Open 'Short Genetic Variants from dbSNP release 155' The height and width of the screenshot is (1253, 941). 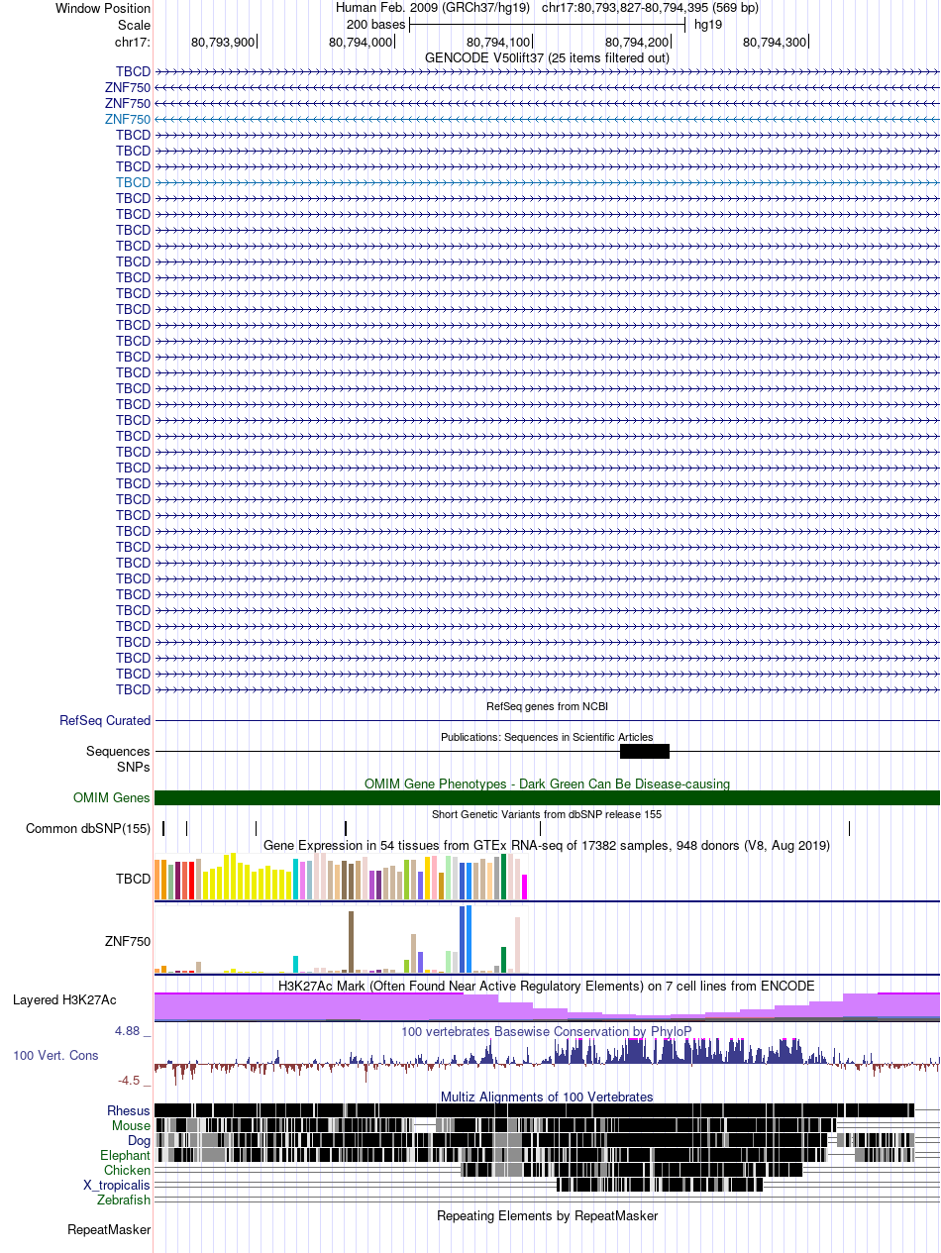pos(547,814)
